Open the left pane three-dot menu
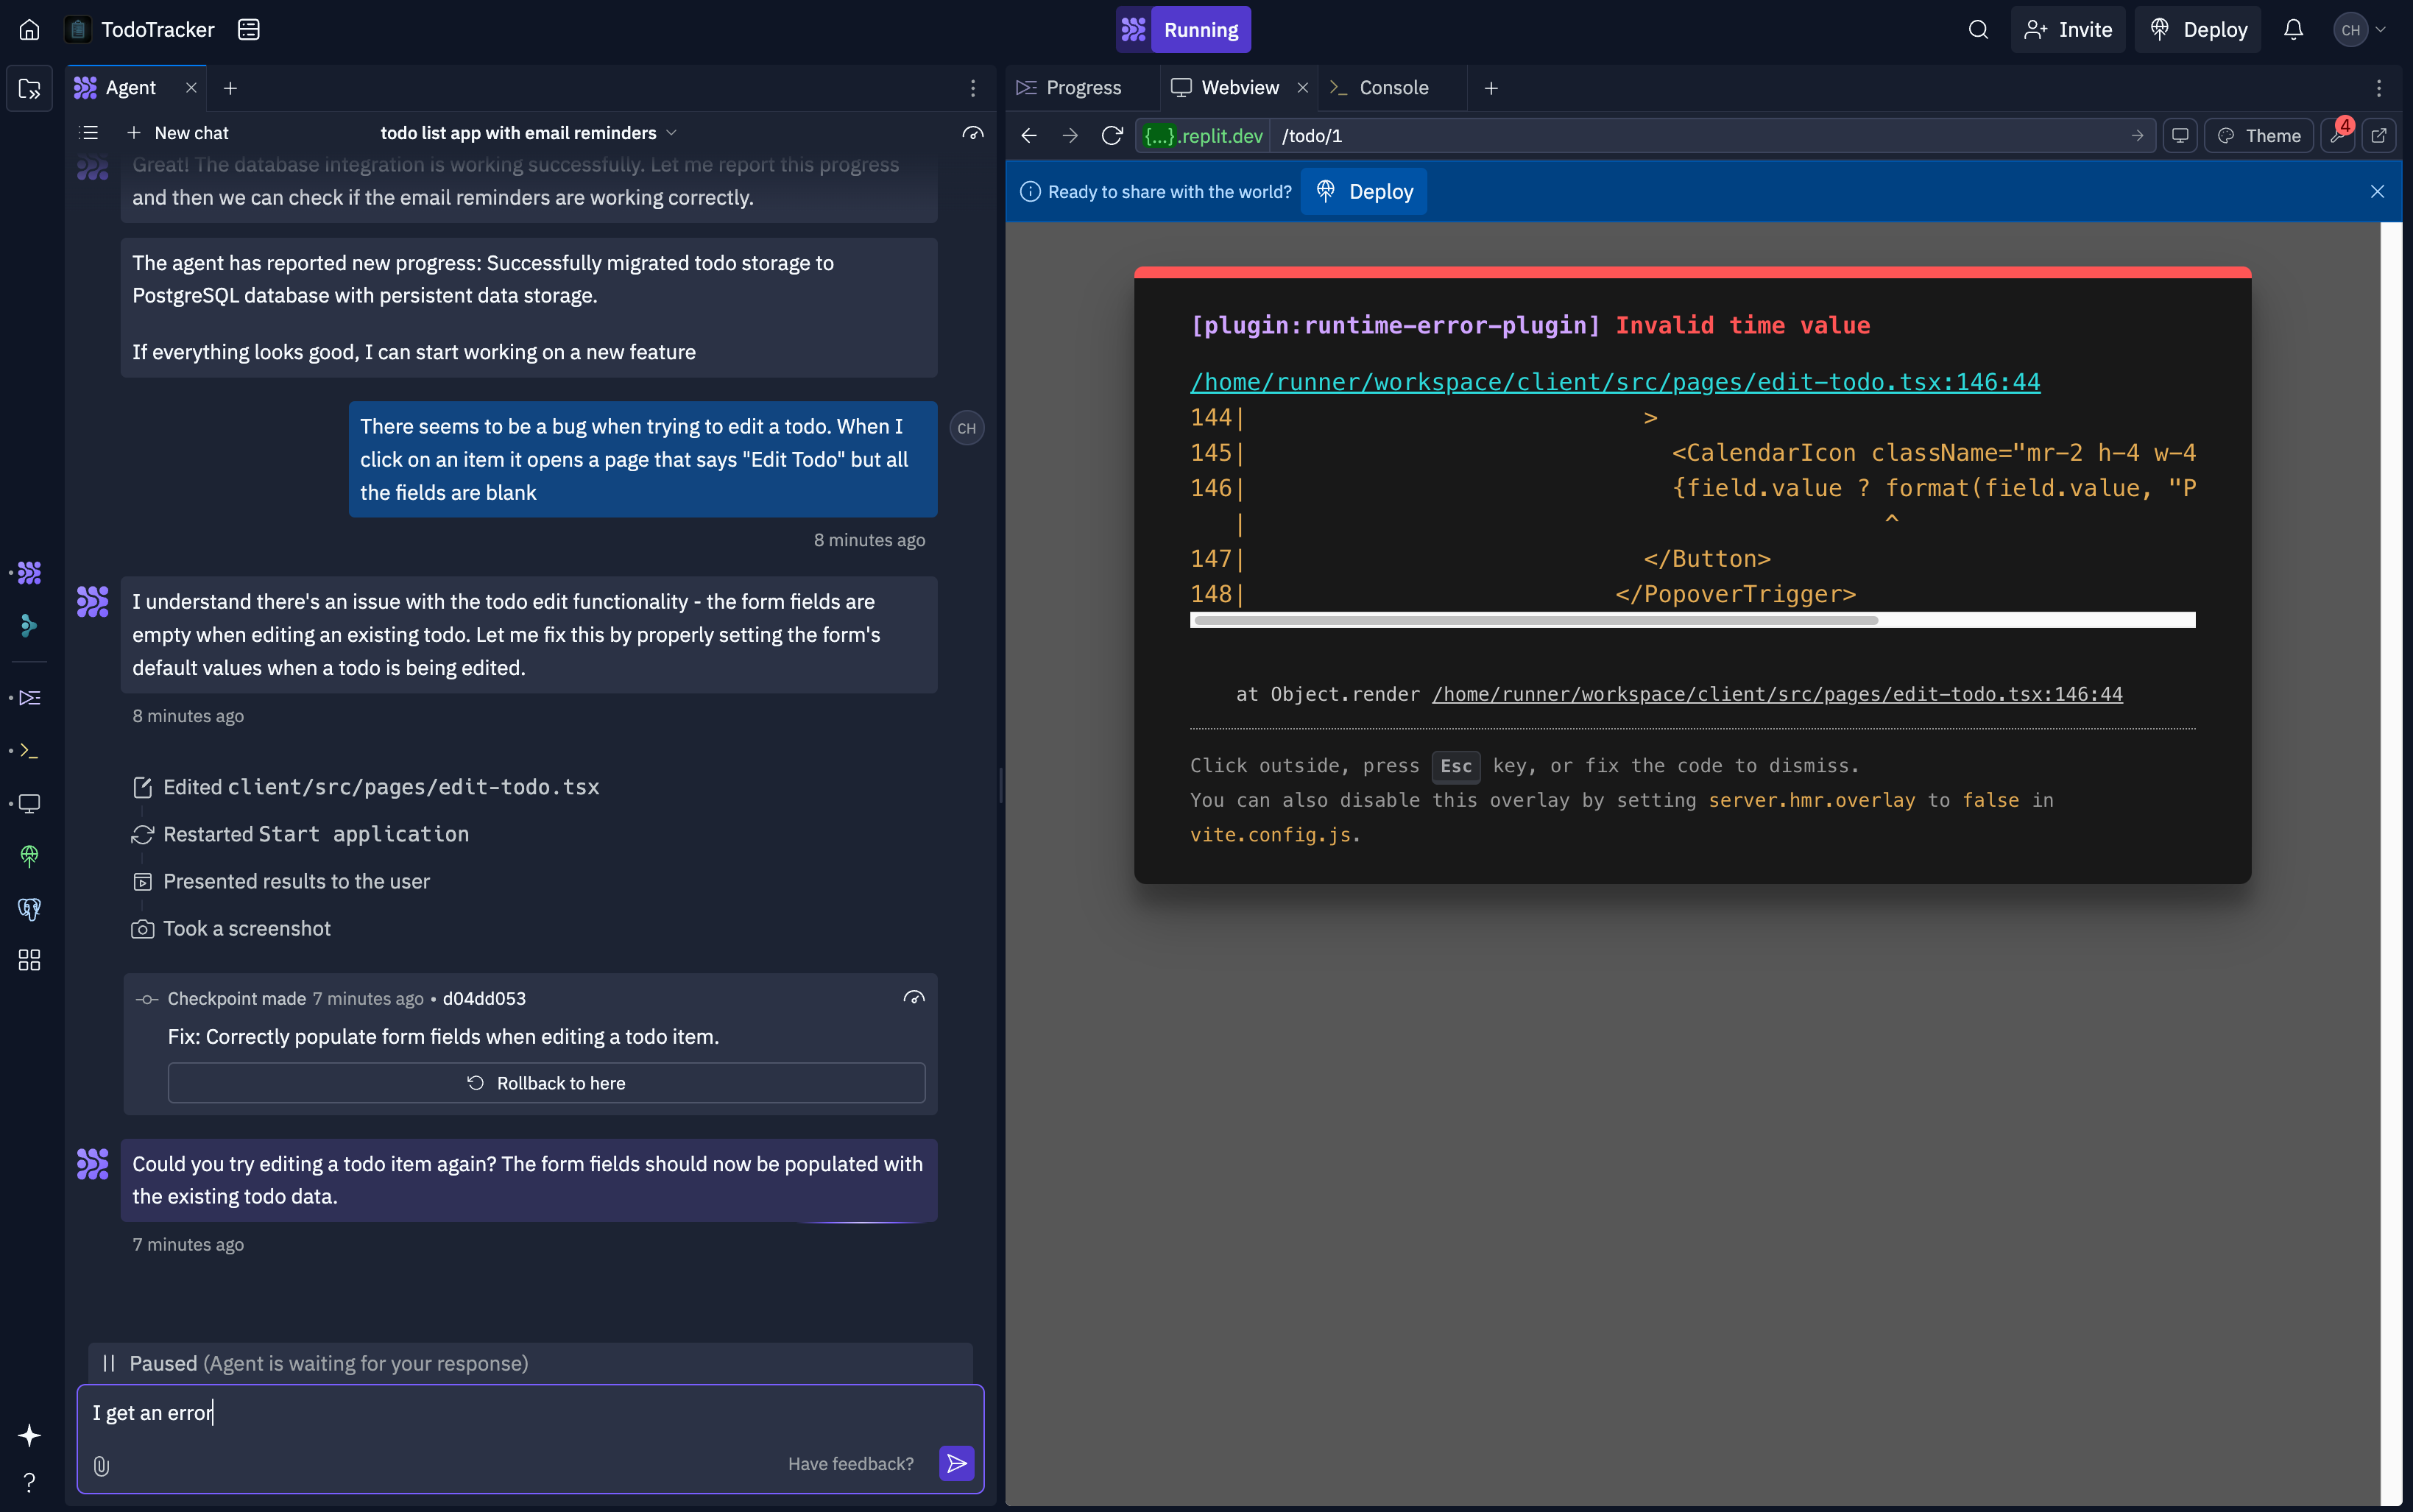 pos(972,88)
